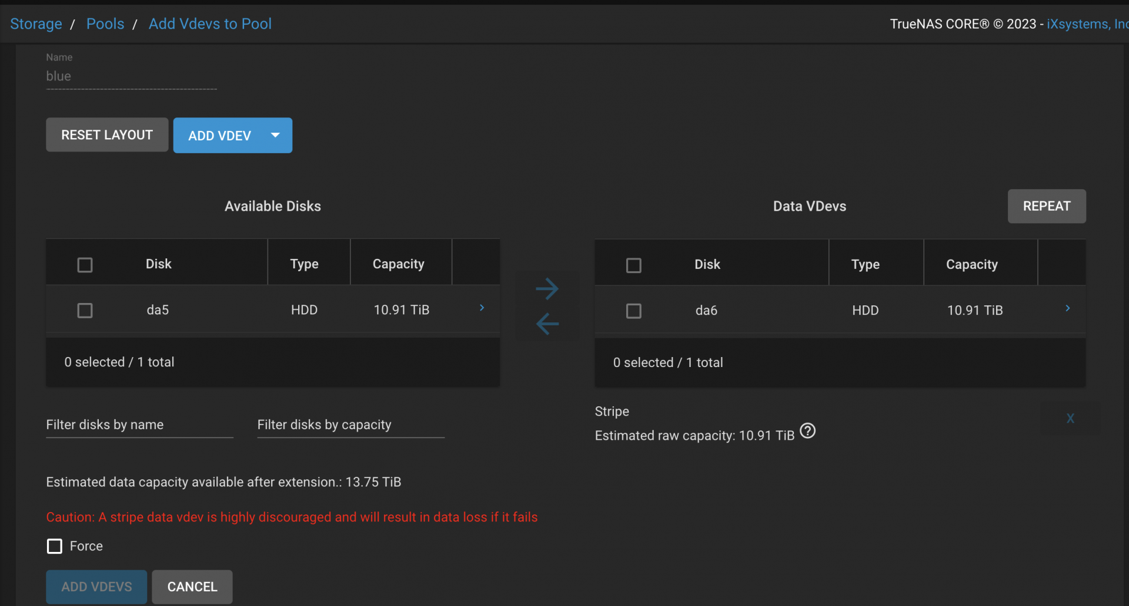Cancel adding vdevs

point(192,587)
